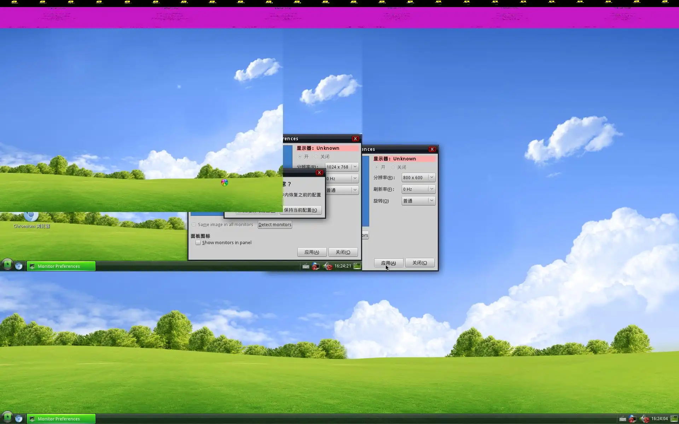Click Monitor Preferences task on the 16:24:21 panel
This screenshot has width=679, height=424.
61,266
